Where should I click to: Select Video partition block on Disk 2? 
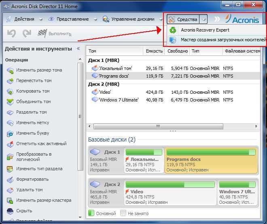(x=170, y=193)
